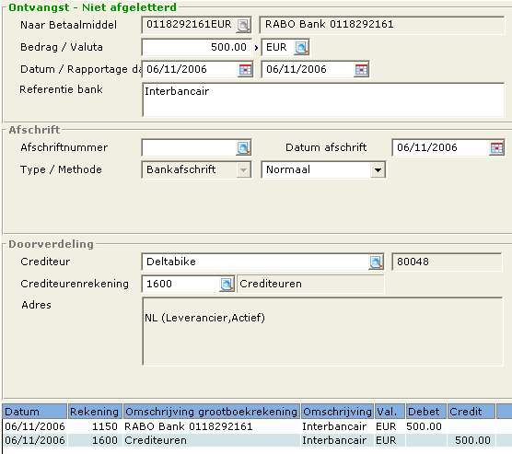This screenshot has width=512, height=454.
Task: Open calendar for Datum afschrift
Action: pyautogui.click(x=496, y=148)
